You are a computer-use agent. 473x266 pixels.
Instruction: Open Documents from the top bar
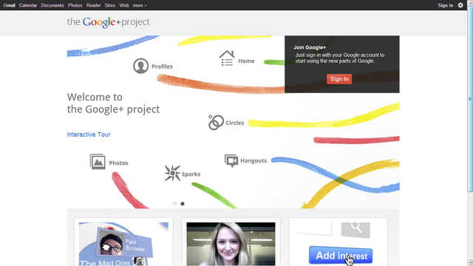click(52, 5)
